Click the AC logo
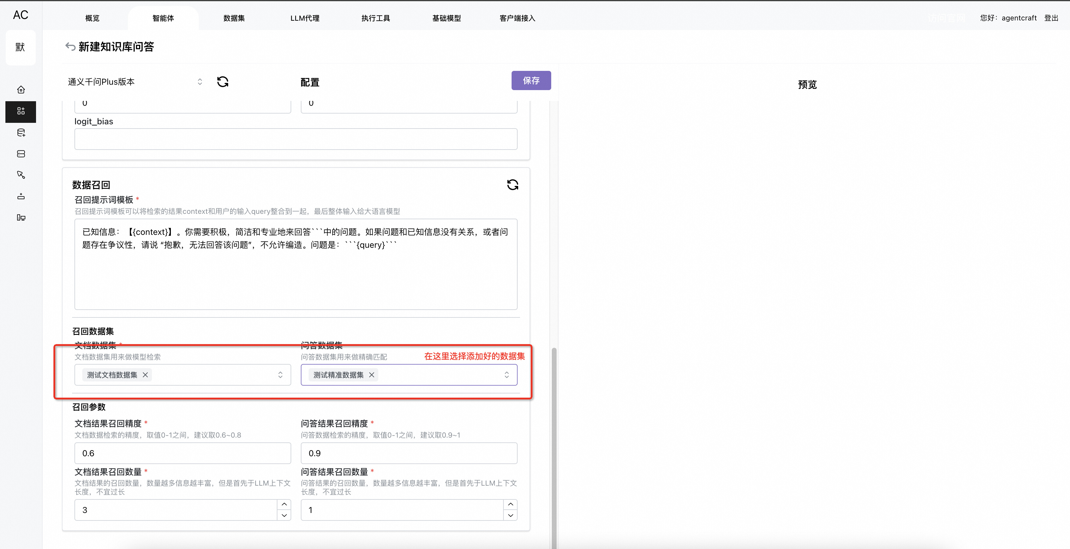The image size is (1070, 549). click(21, 15)
